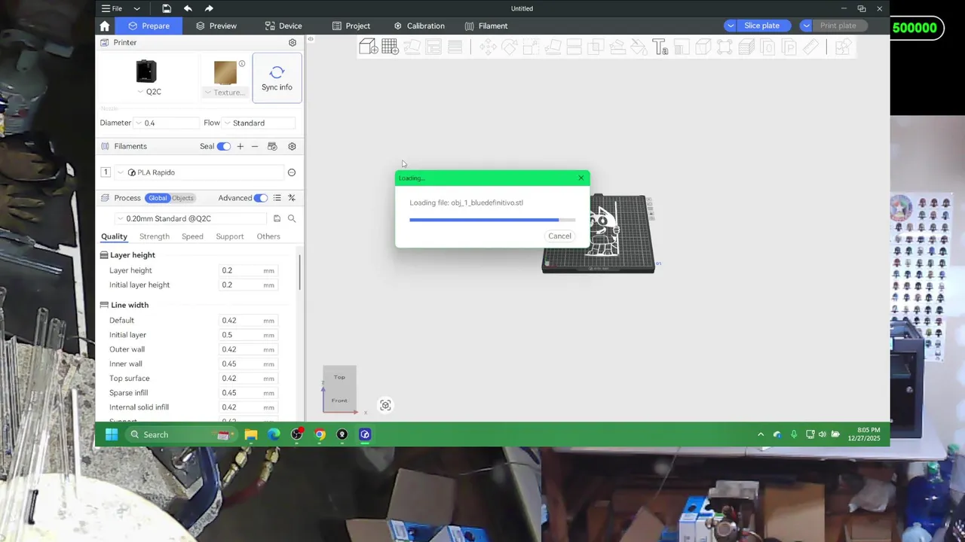The height and width of the screenshot is (542, 965).
Task: Reset the camera view icon near view cube
Action: click(x=385, y=405)
